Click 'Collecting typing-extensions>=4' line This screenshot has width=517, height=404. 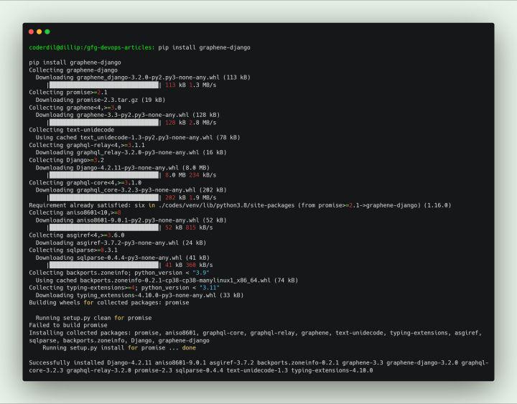coord(124,288)
